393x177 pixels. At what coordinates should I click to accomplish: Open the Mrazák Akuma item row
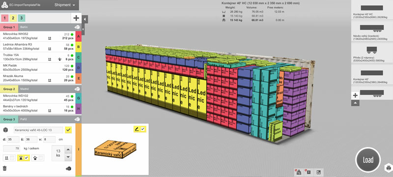38,78
